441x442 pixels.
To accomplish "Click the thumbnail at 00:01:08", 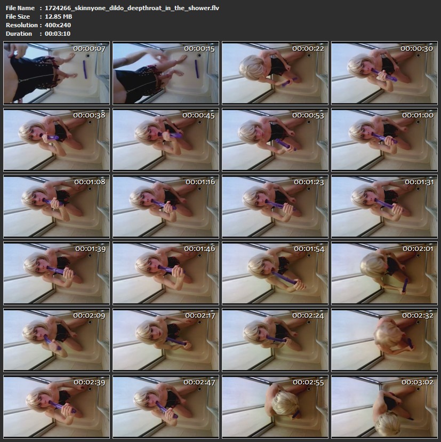I will (x=57, y=207).
